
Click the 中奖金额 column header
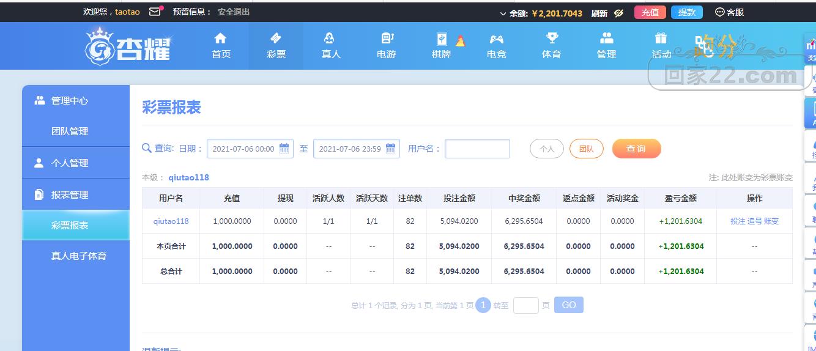point(524,198)
